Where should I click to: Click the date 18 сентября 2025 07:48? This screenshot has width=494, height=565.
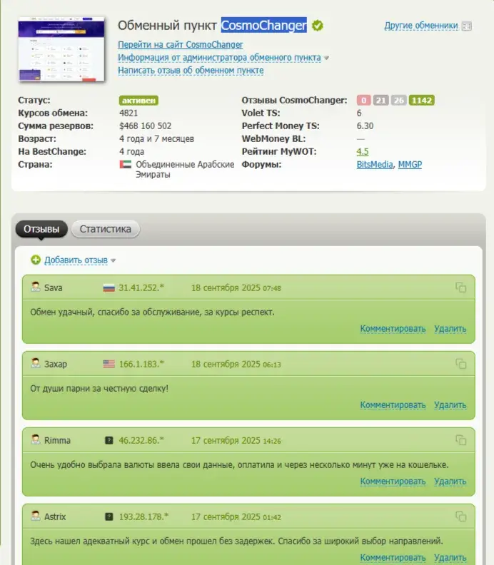pyautogui.click(x=236, y=288)
